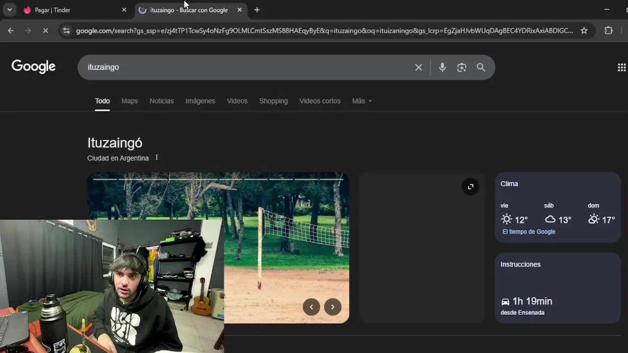Open the Clima card title
Image resolution: width=628 pixels, height=353 pixels.
(509, 184)
